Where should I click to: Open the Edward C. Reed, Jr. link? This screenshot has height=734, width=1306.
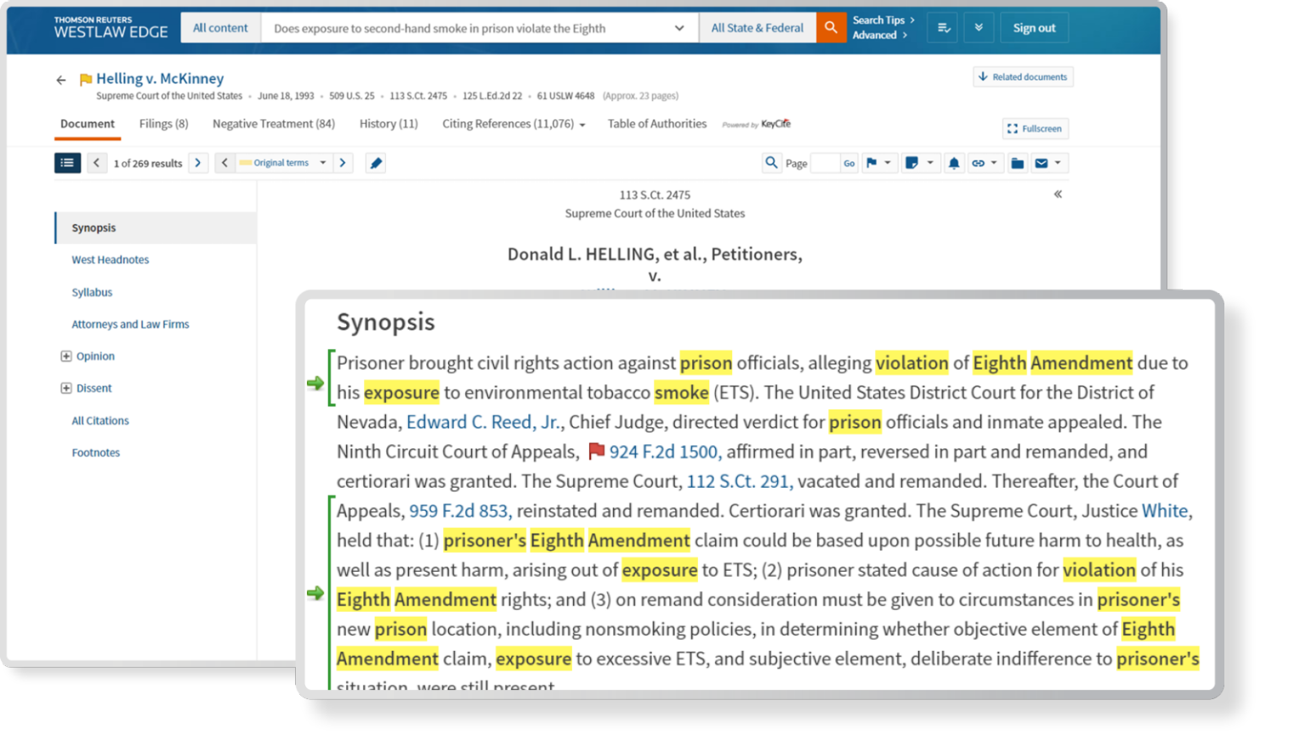click(x=482, y=422)
